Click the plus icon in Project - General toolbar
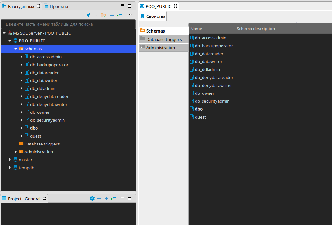332x225 pixels. (x=107, y=198)
